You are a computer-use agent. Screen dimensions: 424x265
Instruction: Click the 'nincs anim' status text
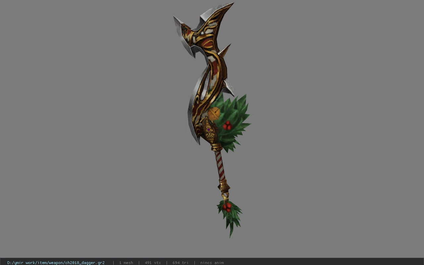[x=212, y=263]
